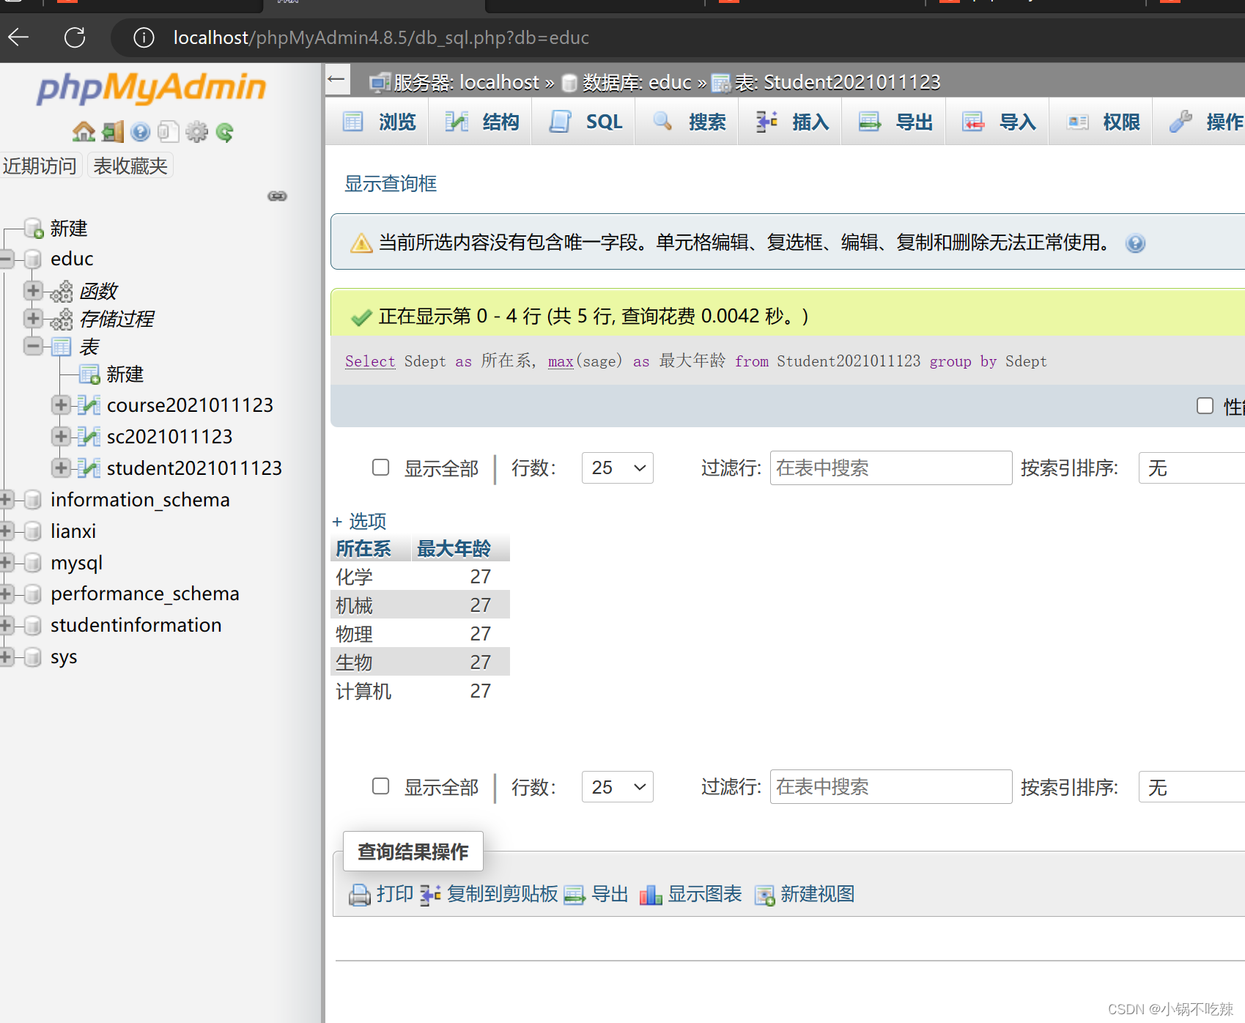
Task: Click the phpMyAdmin home icon
Action: pyautogui.click(x=83, y=131)
